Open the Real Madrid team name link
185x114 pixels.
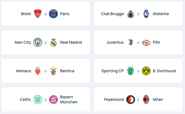pyautogui.click(x=71, y=42)
